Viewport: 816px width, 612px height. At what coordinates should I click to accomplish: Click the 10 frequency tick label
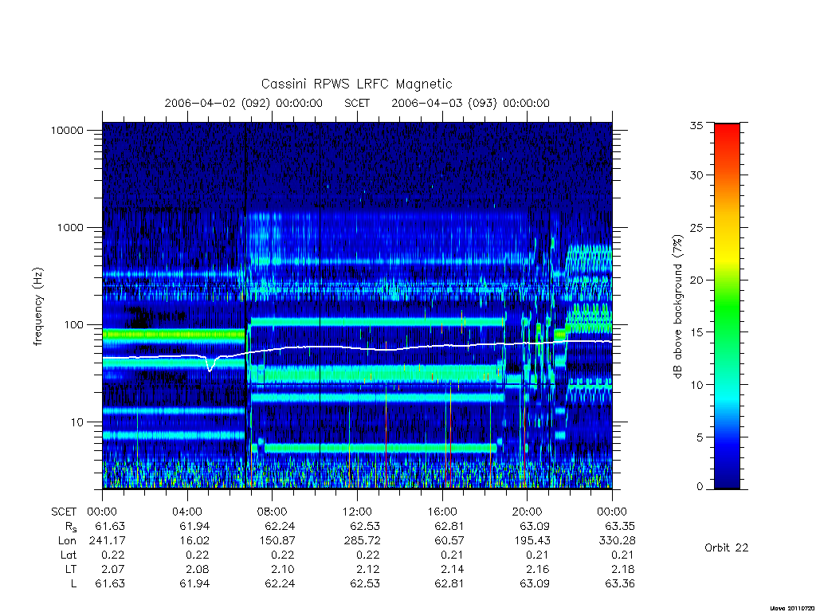[76, 422]
